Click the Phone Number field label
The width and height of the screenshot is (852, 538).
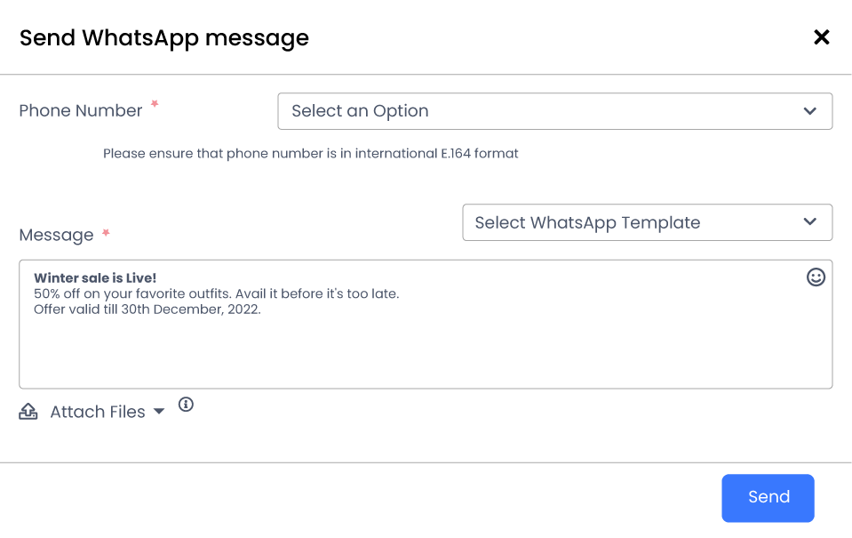click(x=81, y=111)
